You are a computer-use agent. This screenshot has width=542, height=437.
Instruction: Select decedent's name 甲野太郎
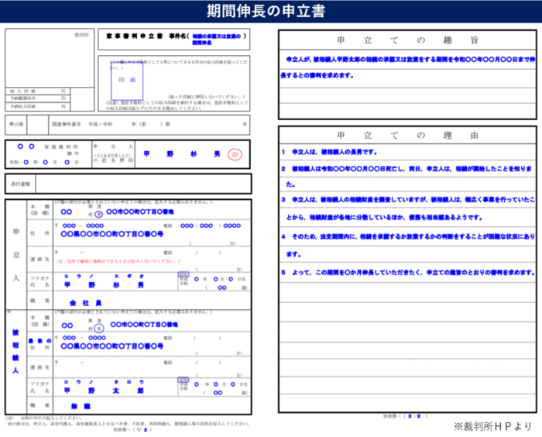click(x=104, y=391)
